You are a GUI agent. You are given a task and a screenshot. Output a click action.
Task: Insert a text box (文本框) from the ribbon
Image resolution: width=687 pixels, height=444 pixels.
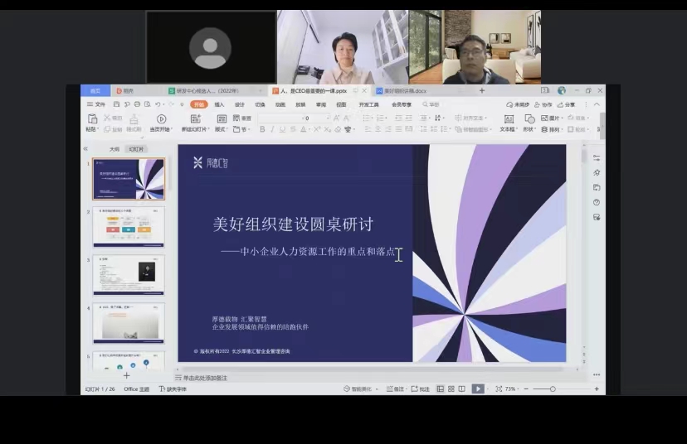[507, 119]
